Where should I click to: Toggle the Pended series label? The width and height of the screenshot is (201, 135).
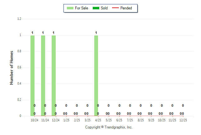126,8
